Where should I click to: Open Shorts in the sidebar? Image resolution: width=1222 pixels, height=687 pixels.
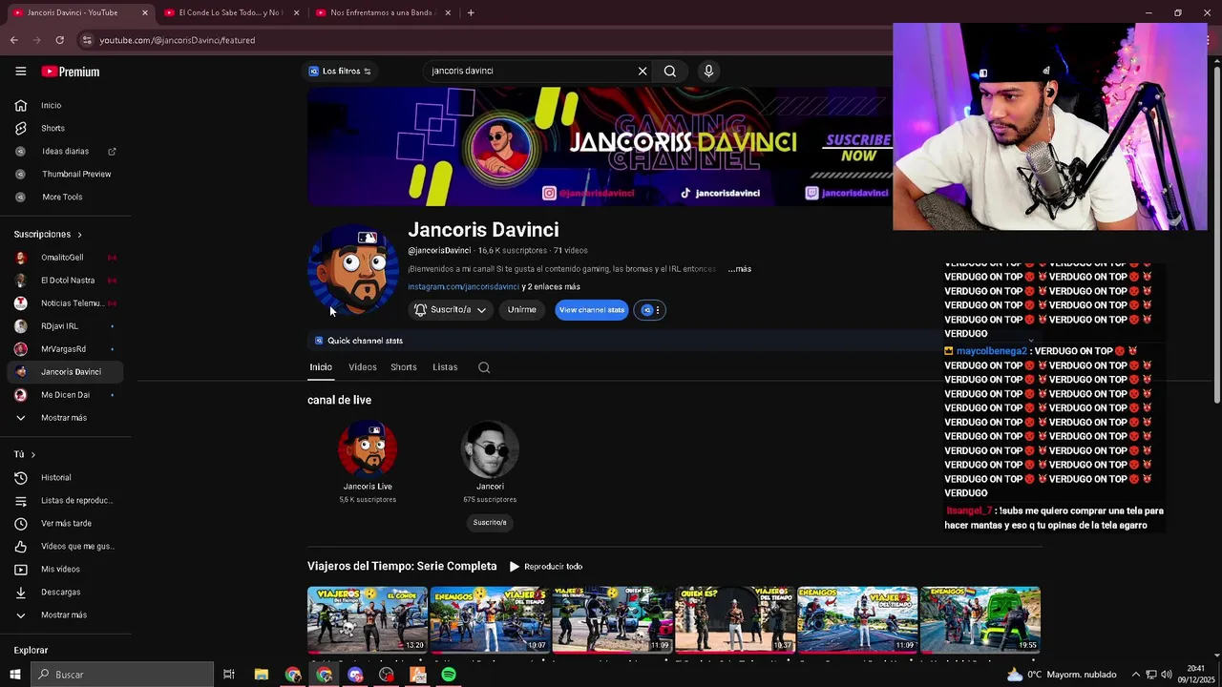(x=53, y=128)
